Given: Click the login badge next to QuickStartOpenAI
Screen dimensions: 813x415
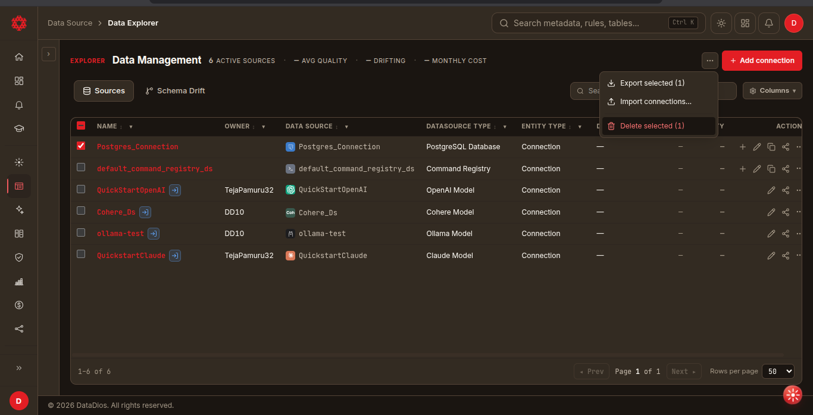Looking at the screenshot, I should click(x=175, y=190).
